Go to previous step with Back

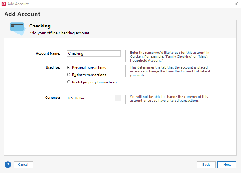pos(206,165)
